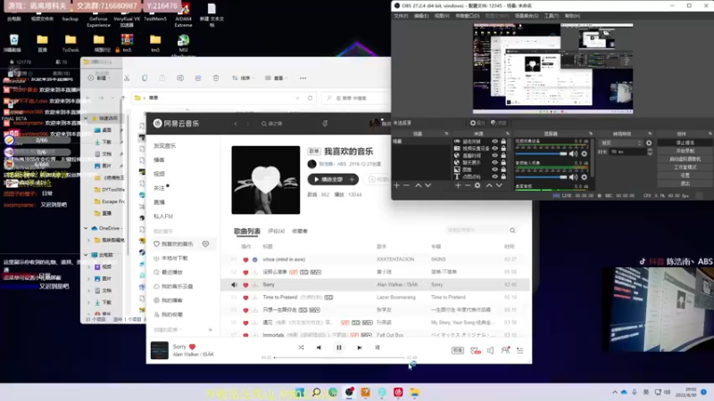Image resolution: width=714 pixels, height=401 pixels.
Task: Skip to next track in music player
Action: tap(360, 348)
